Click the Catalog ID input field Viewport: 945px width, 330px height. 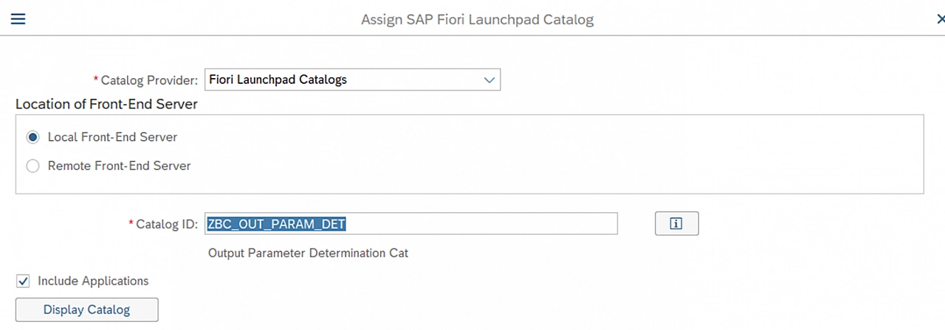point(411,224)
